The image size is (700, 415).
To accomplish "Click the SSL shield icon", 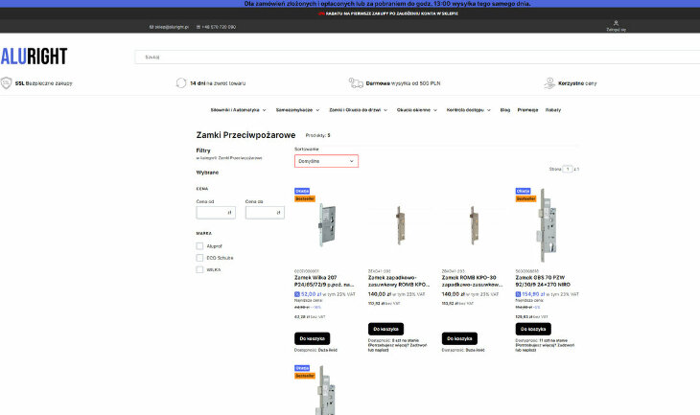I will tap(7, 83).
